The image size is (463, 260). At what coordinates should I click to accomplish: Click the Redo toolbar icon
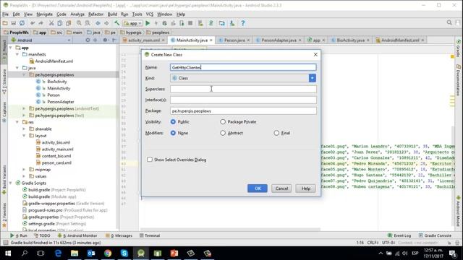41,23
